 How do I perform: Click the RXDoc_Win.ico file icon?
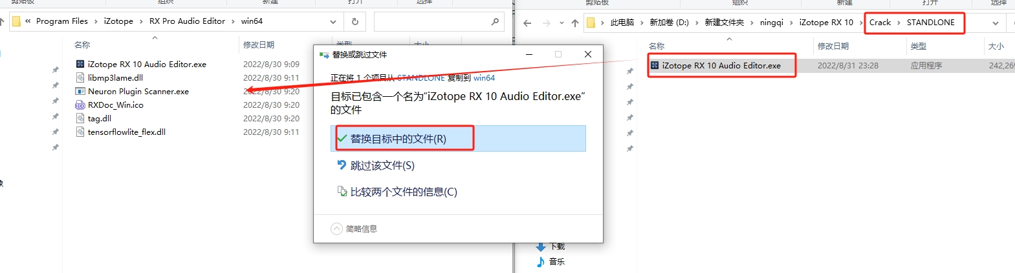(80, 105)
